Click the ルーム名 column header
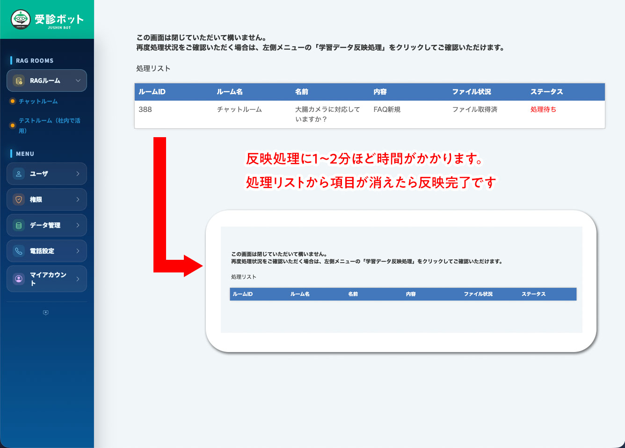 click(229, 92)
